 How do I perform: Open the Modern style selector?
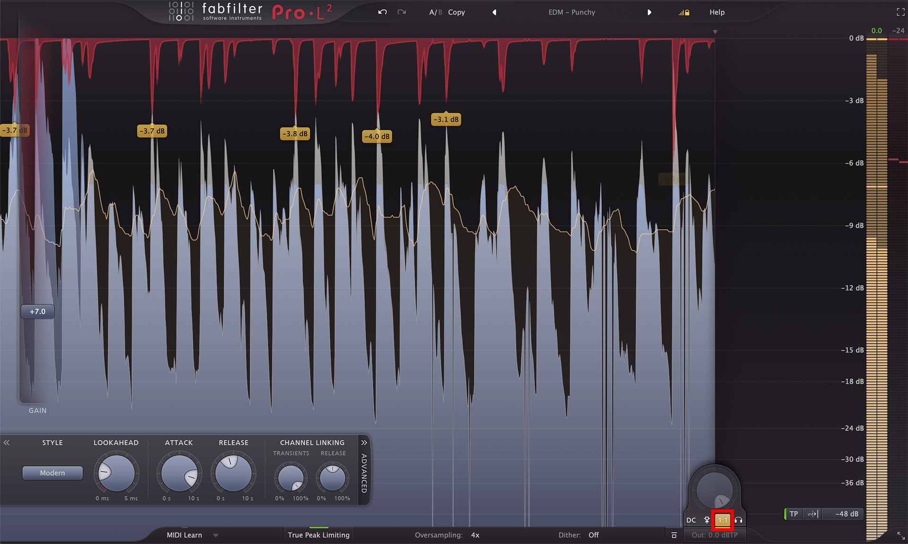coord(52,473)
